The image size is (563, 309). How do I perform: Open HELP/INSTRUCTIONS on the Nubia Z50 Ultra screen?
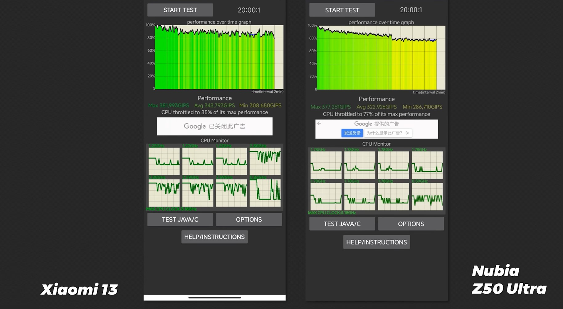tap(377, 242)
